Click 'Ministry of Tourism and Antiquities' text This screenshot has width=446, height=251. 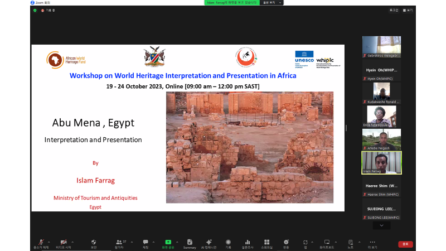[x=95, y=198]
